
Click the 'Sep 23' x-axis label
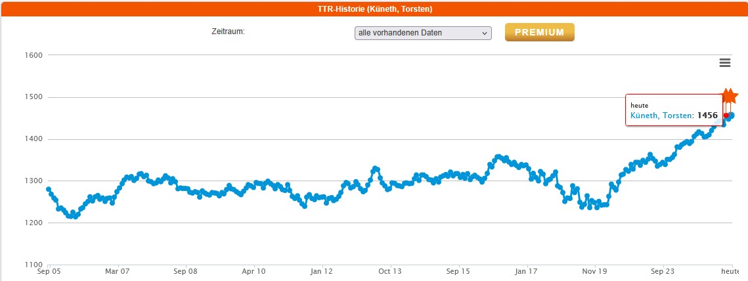[x=662, y=270]
